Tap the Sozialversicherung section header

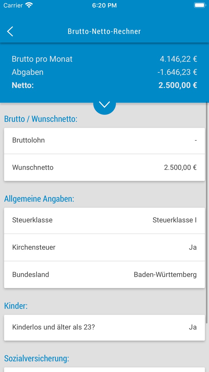point(37,358)
